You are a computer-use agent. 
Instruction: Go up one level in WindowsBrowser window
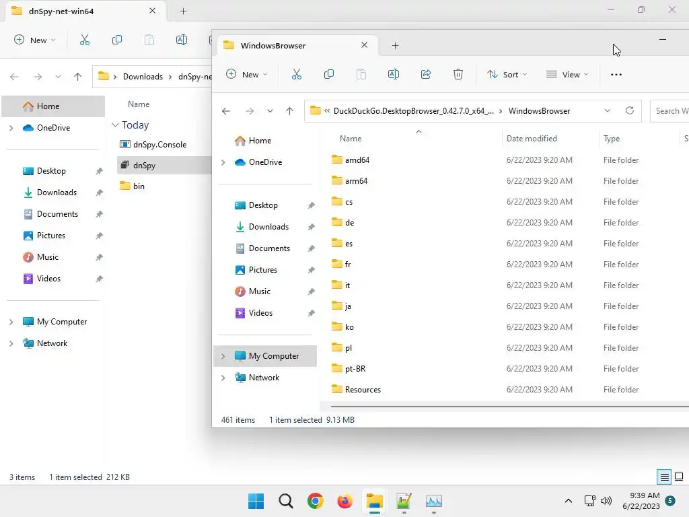(289, 111)
